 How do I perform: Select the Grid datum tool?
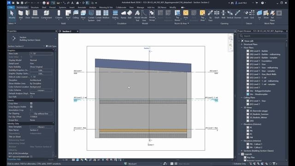pyautogui.click(x=252, y=14)
